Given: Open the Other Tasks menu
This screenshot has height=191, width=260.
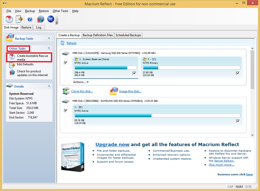Looking at the screenshot, I should pos(60,11).
